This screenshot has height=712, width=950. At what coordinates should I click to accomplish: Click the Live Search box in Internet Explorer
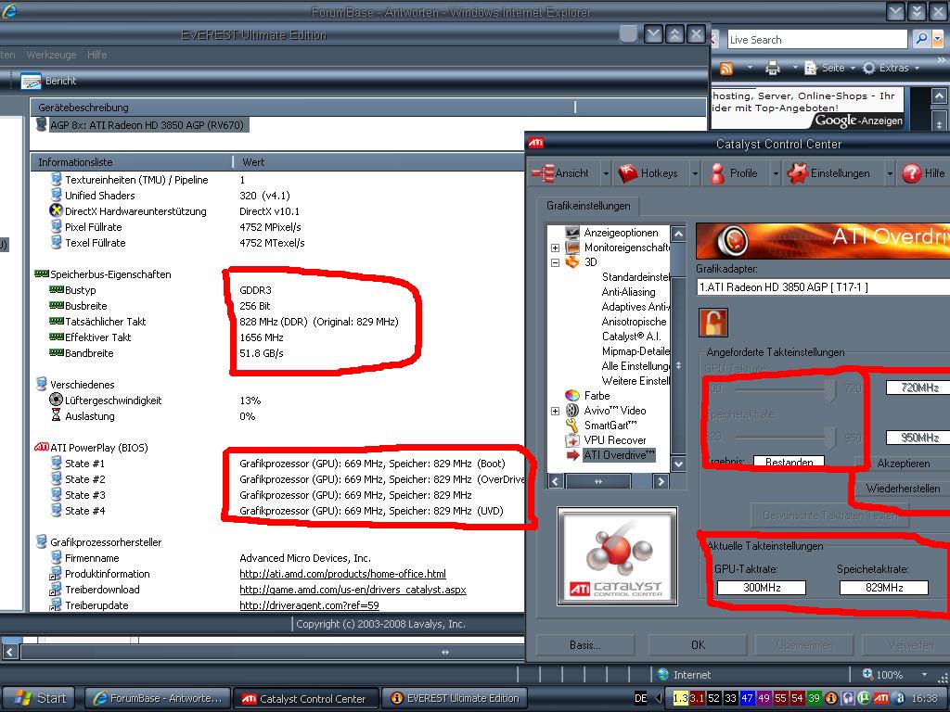(x=816, y=39)
